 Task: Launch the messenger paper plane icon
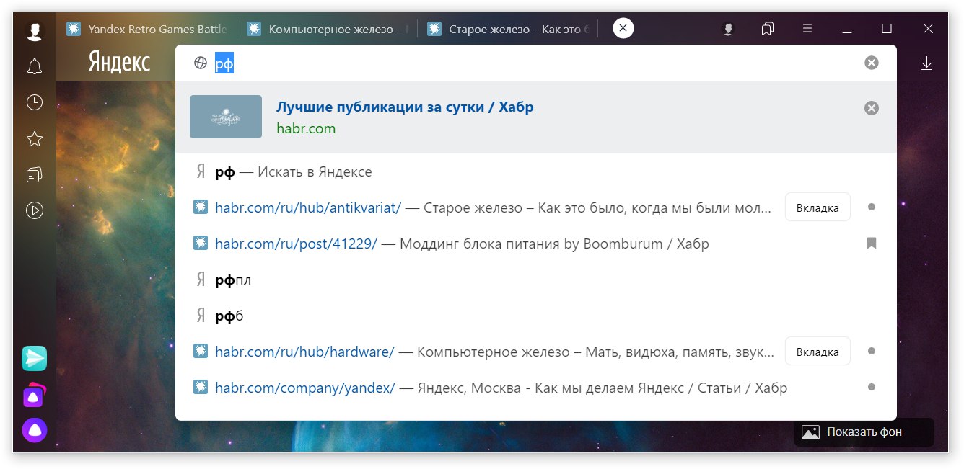pyautogui.click(x=34, y=358)
